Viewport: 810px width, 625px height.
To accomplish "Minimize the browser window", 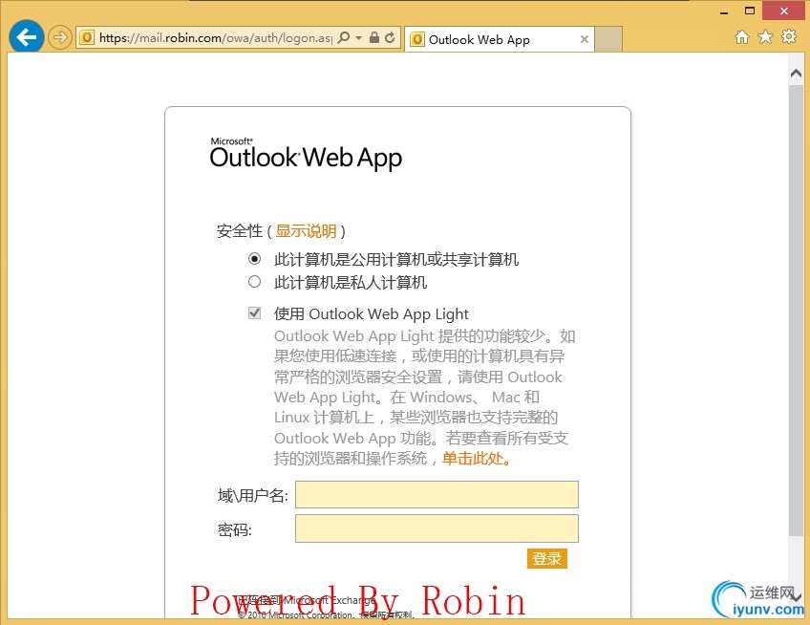I will coord(724,11).
